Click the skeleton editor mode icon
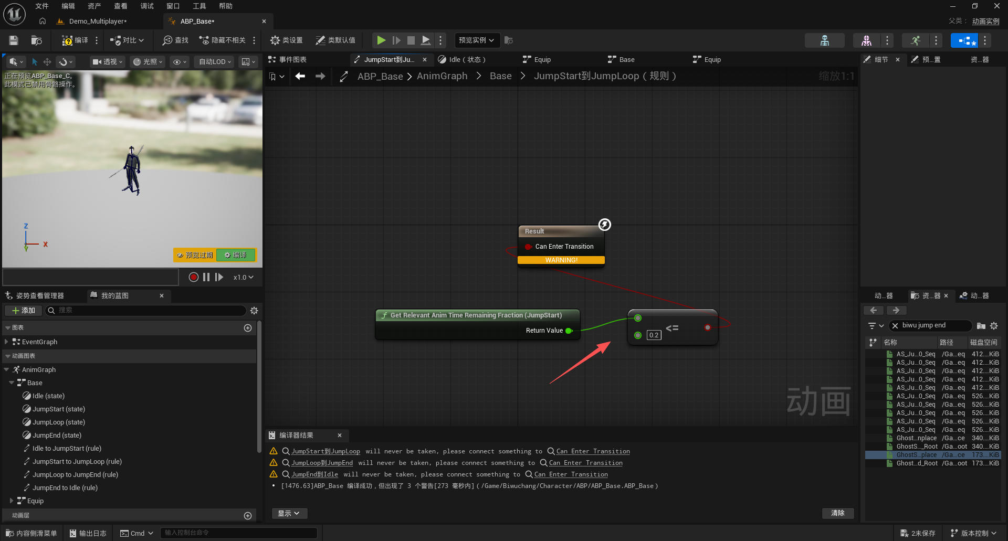This screenshot has height=541, width=1008. (x=825, y=40)
